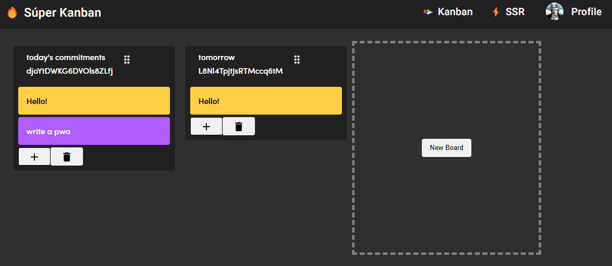The height and width of the screenshot is (266, 612).
Task: Grab drag handle on tomorrow board
Action: (x=297, y=60)
